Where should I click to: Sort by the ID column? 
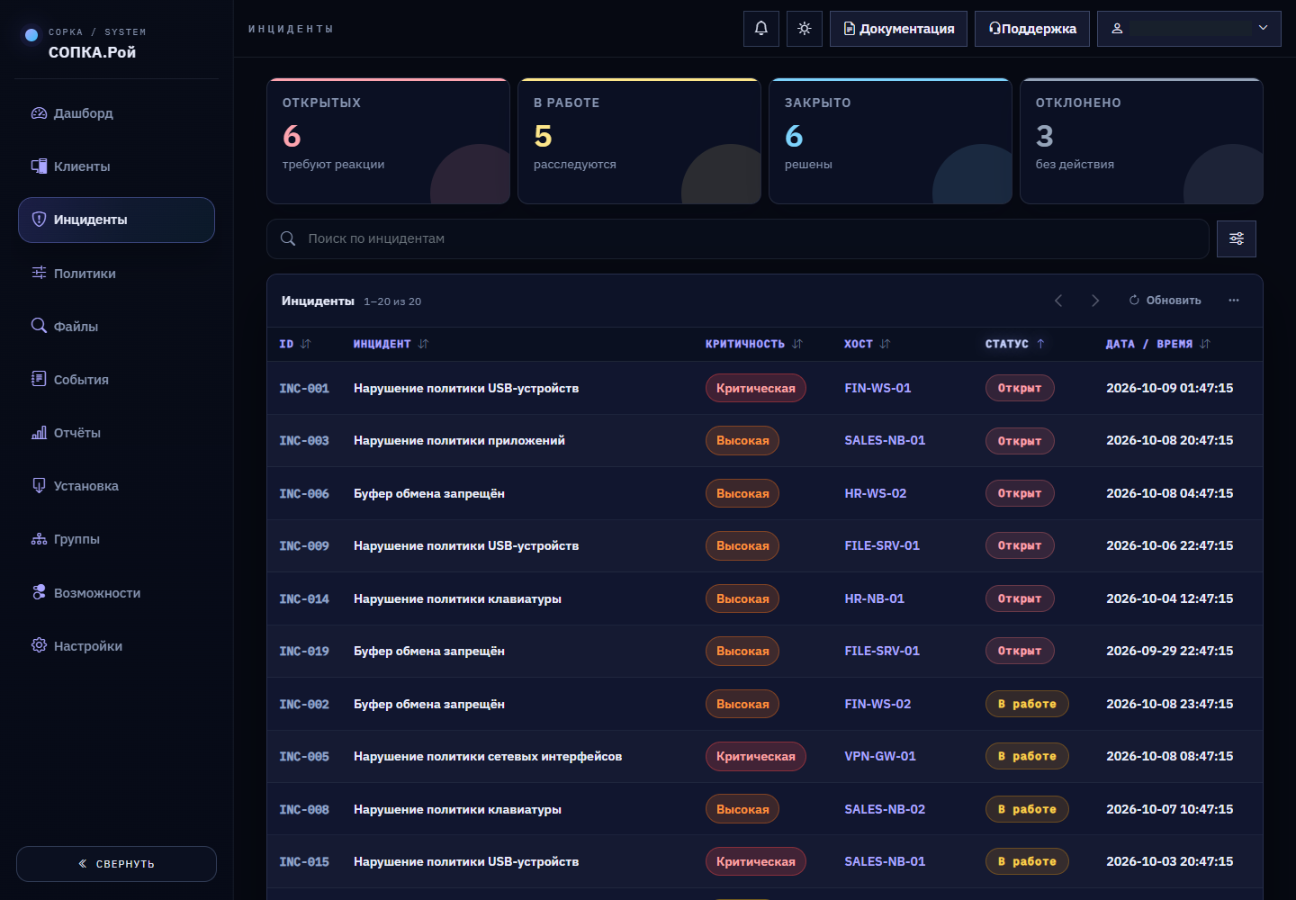point(295,344)
